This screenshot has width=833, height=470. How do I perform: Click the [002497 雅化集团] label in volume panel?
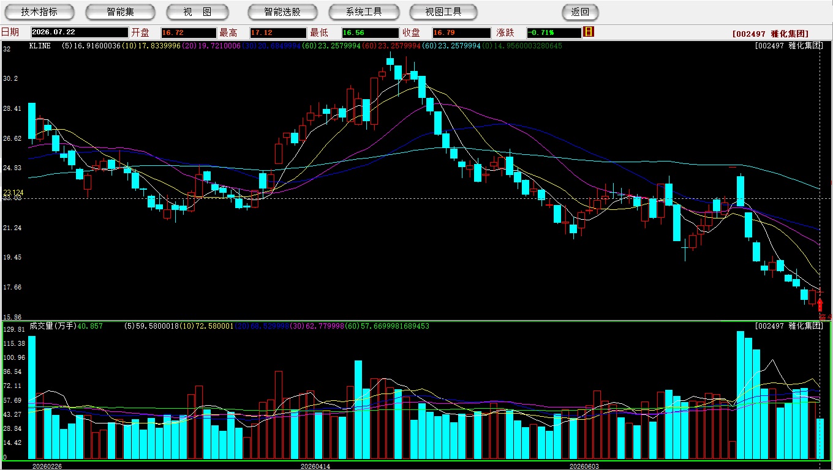pos(789,326)
